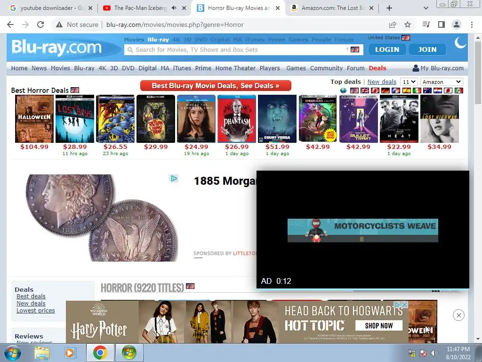Open News in the main navigation
Viewport: 482px width, 362px height.
coord(39,68)
